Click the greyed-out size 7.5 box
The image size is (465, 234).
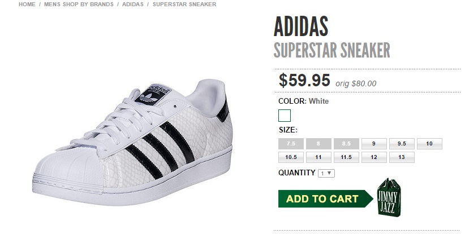pyautogui.click(x=291, y=144)
